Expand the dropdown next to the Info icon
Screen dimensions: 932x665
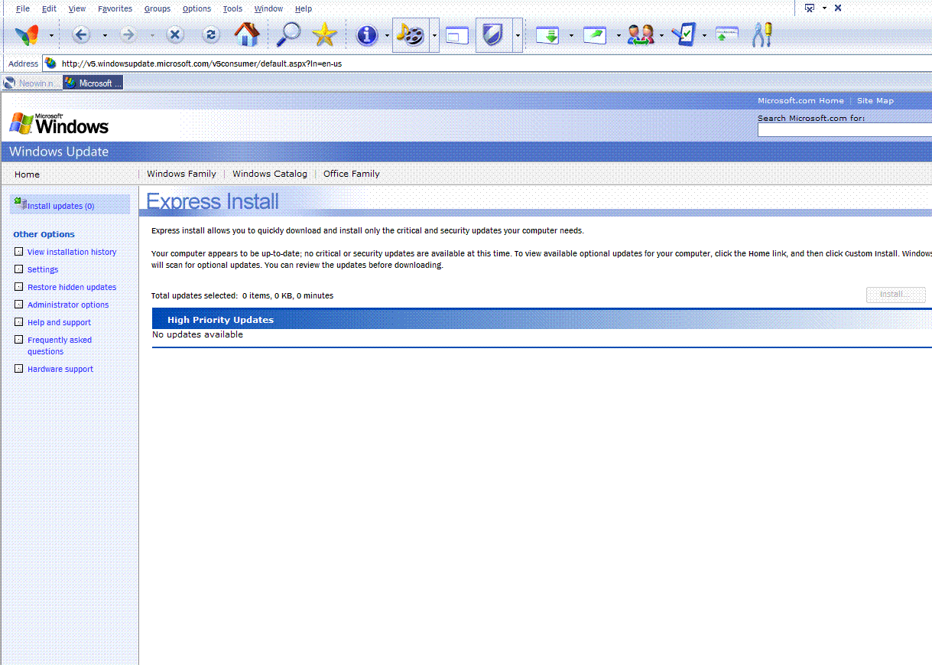point(388,34)
